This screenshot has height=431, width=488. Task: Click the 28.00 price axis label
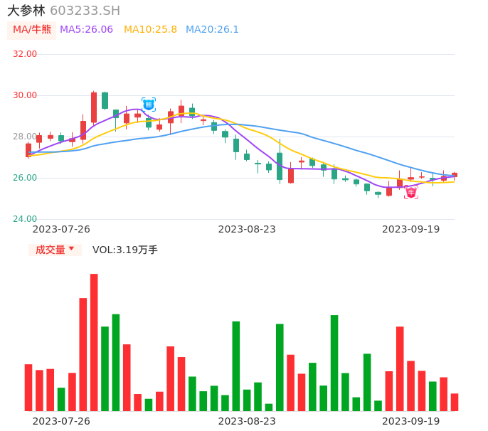coord(25,137)
